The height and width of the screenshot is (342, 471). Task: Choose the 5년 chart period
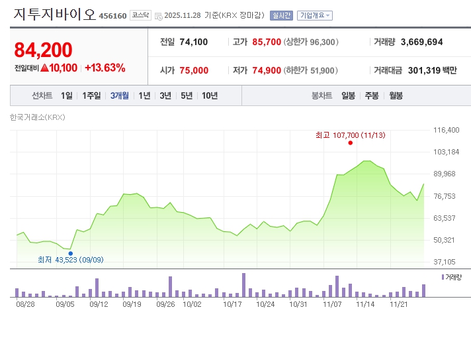[x=187, y=95]
